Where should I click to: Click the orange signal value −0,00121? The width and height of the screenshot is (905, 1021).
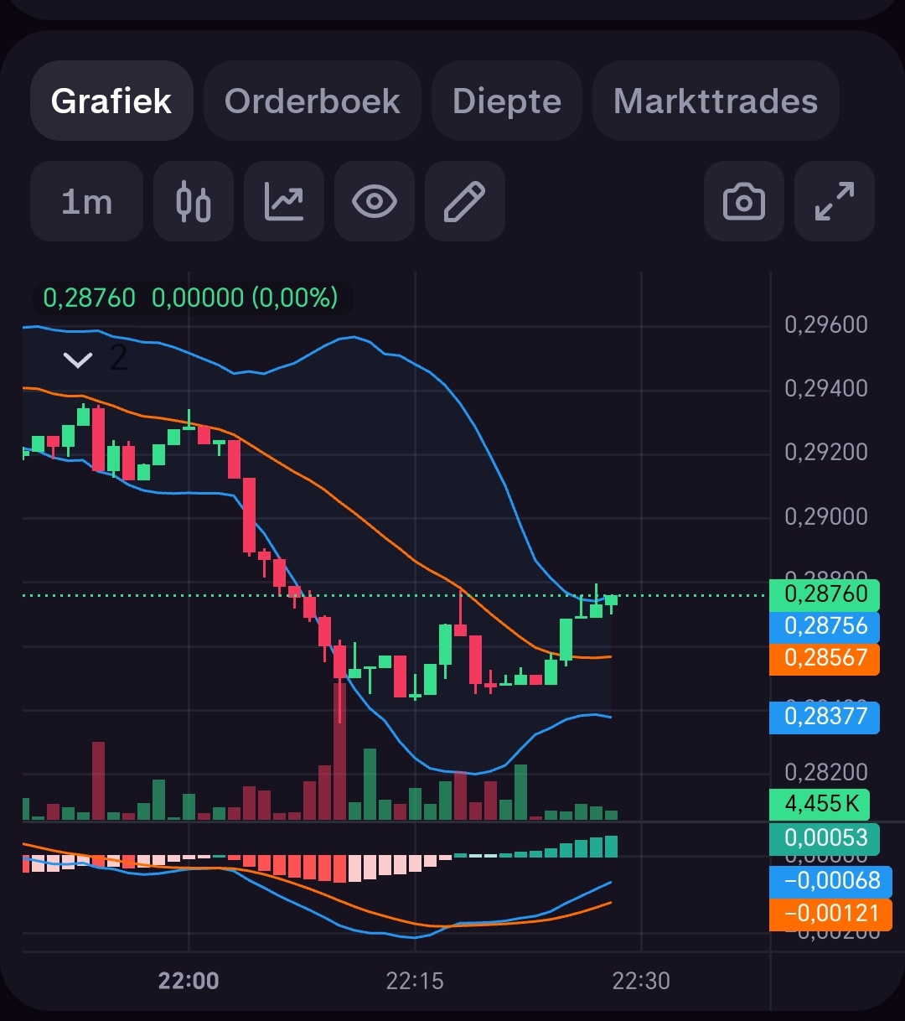coord(830,915)
